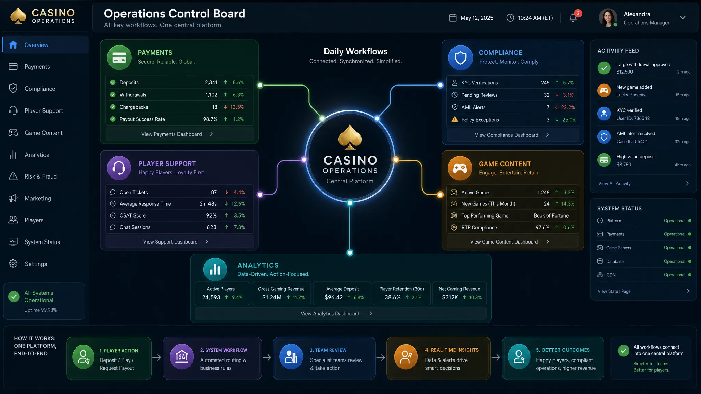
Task: Open the notifications bell
Action: coord(573,18)
